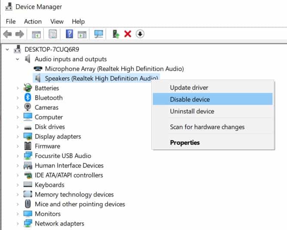Expand the Cameras chevron
Screen dimensions: 287x230
(x=18, y=107)
